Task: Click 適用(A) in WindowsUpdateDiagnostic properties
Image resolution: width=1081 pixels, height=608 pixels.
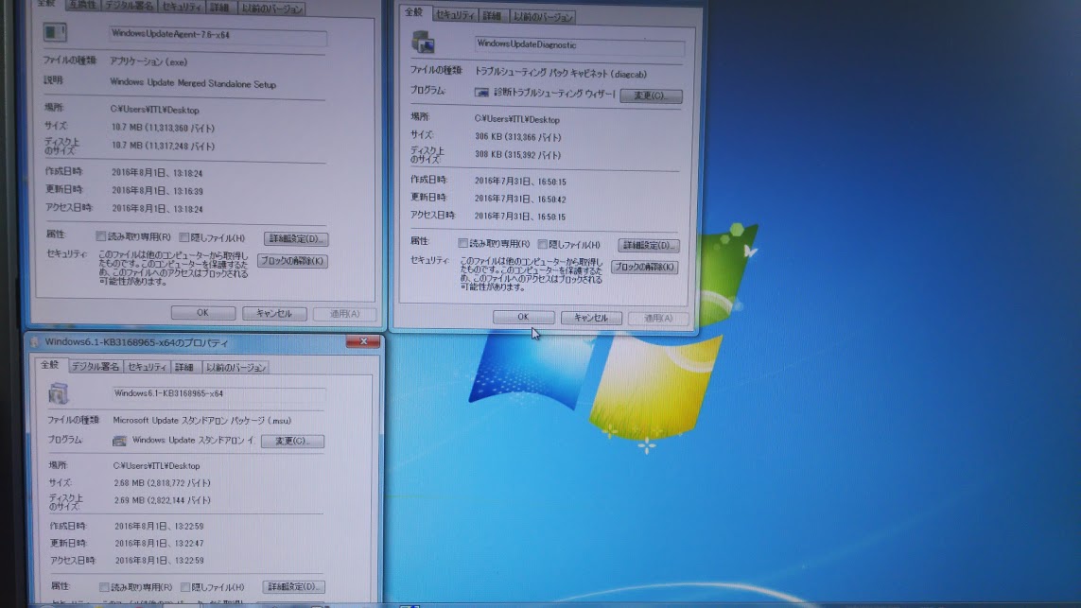Action: [658, 319]
